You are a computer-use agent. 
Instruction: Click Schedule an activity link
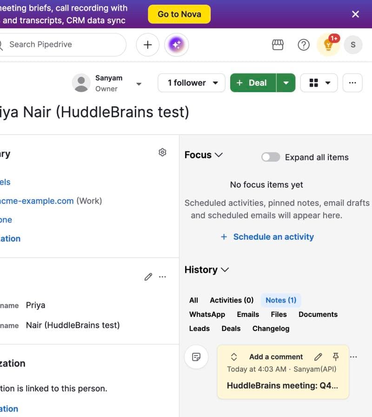coord(267,237)
